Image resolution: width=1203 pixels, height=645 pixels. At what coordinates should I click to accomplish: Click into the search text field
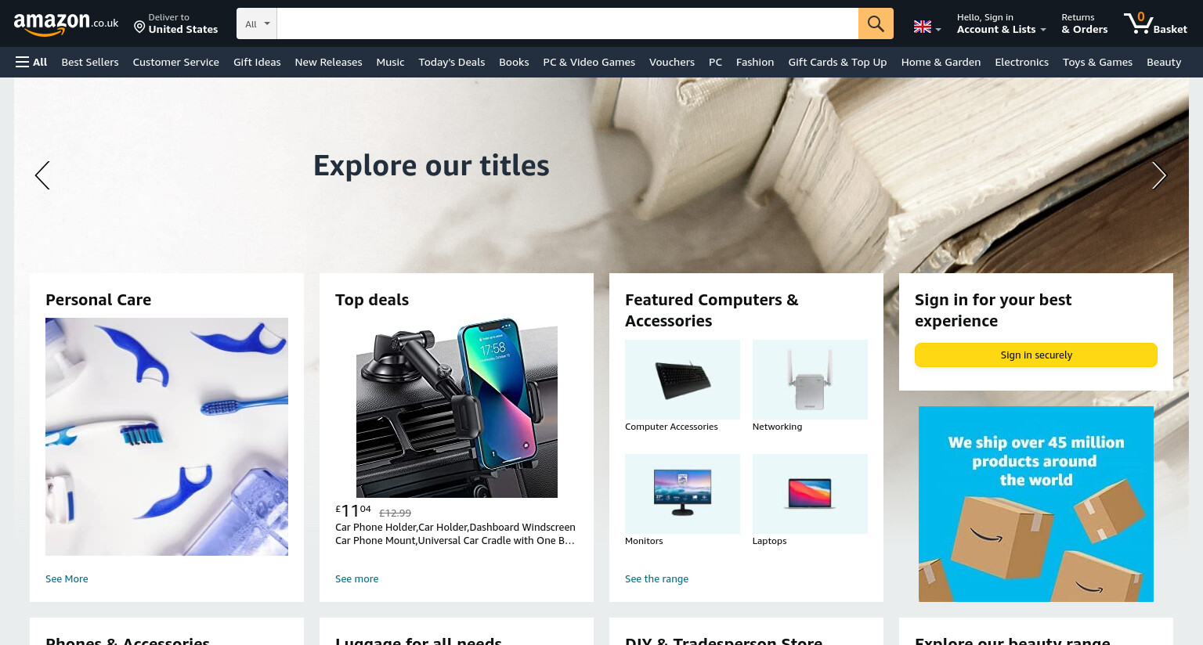568,23
